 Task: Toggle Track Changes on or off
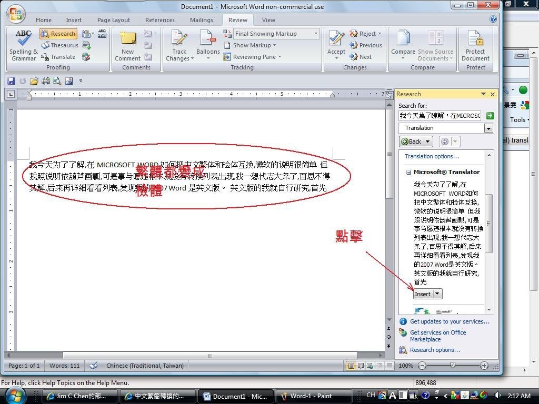point(179,45)
